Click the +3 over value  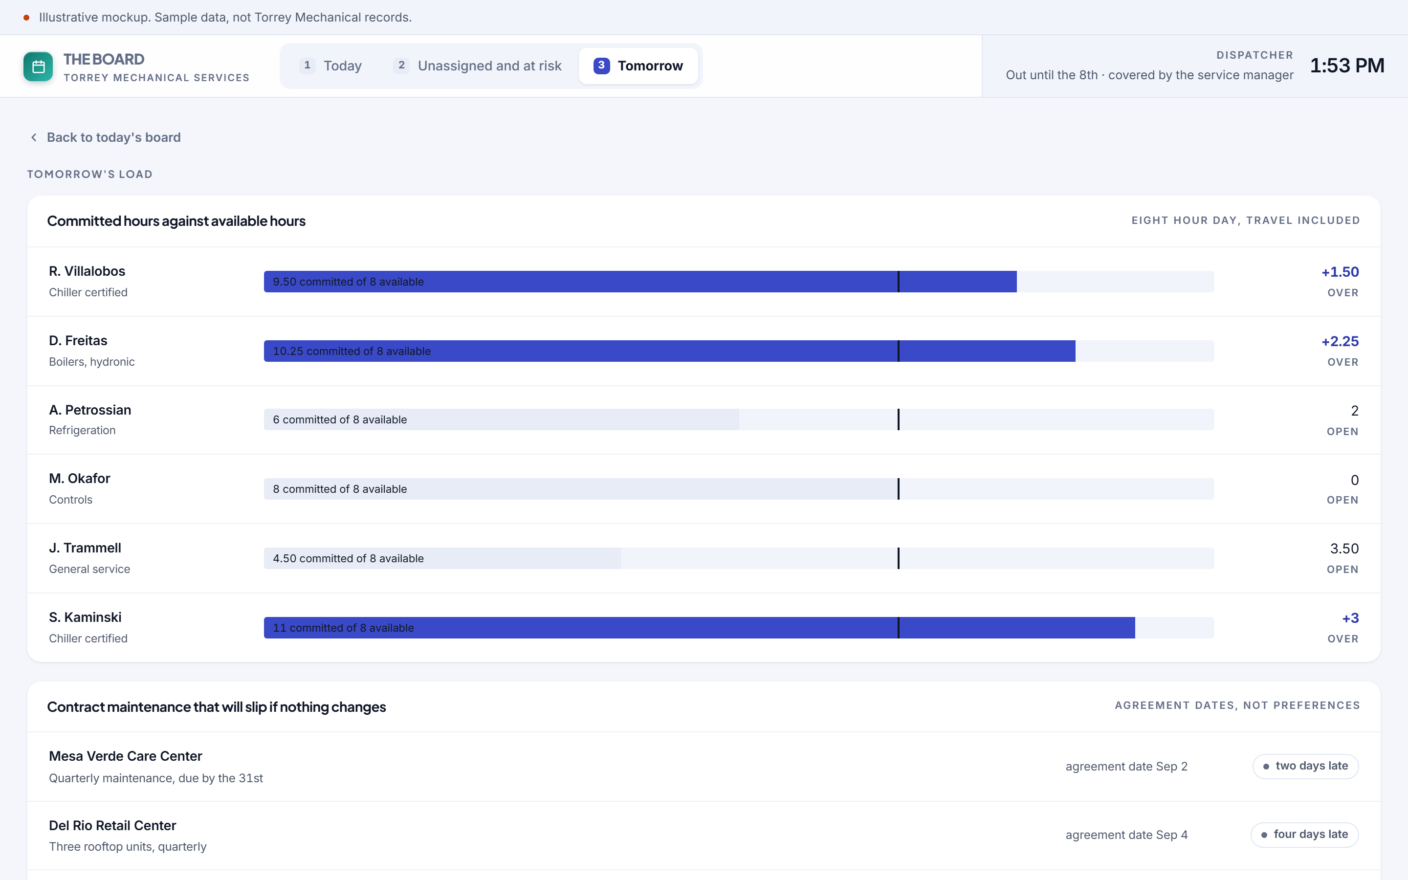1350,618
